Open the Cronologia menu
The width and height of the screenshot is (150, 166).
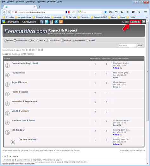pyautogui.click(x=31, y=2)
